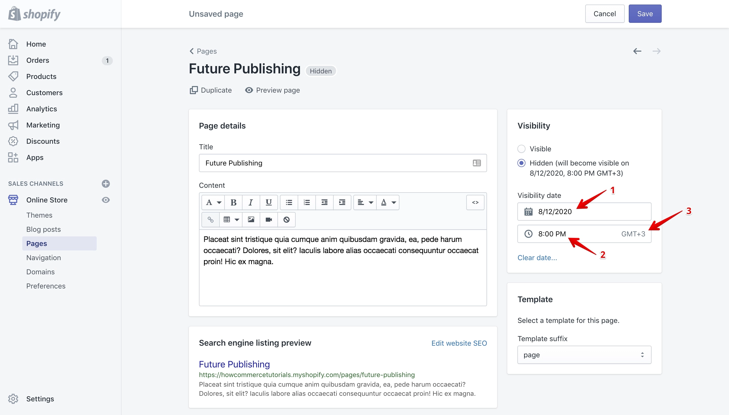Insert a numbered list
Screen dimensions: 729x415
[x=307, y=202]
